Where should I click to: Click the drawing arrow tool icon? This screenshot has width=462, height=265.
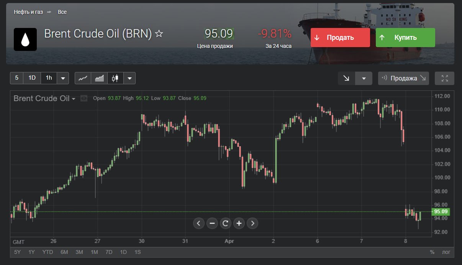[346, 78]
